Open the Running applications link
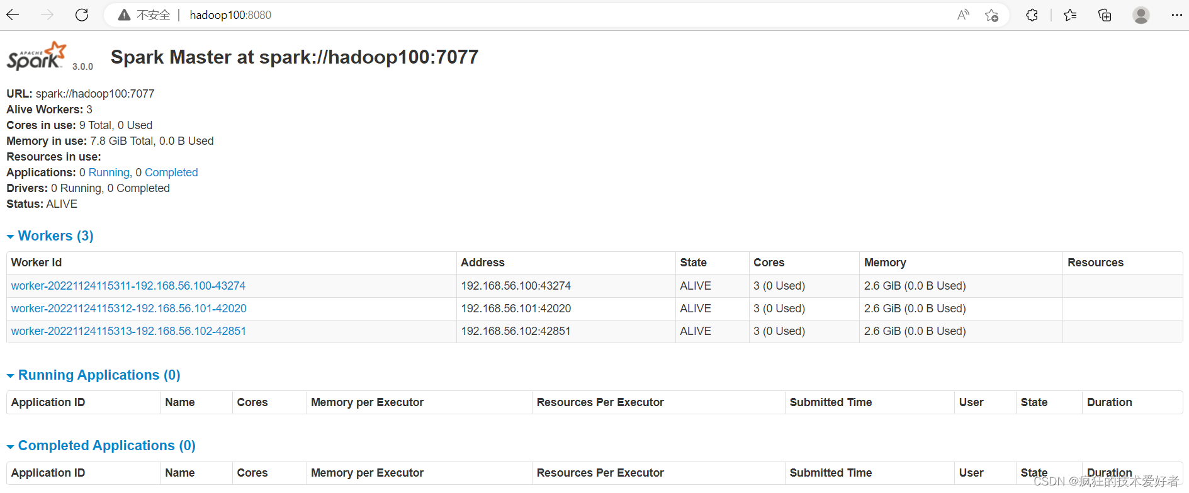This screenshot has height=493, width=1189. (110, 173)
